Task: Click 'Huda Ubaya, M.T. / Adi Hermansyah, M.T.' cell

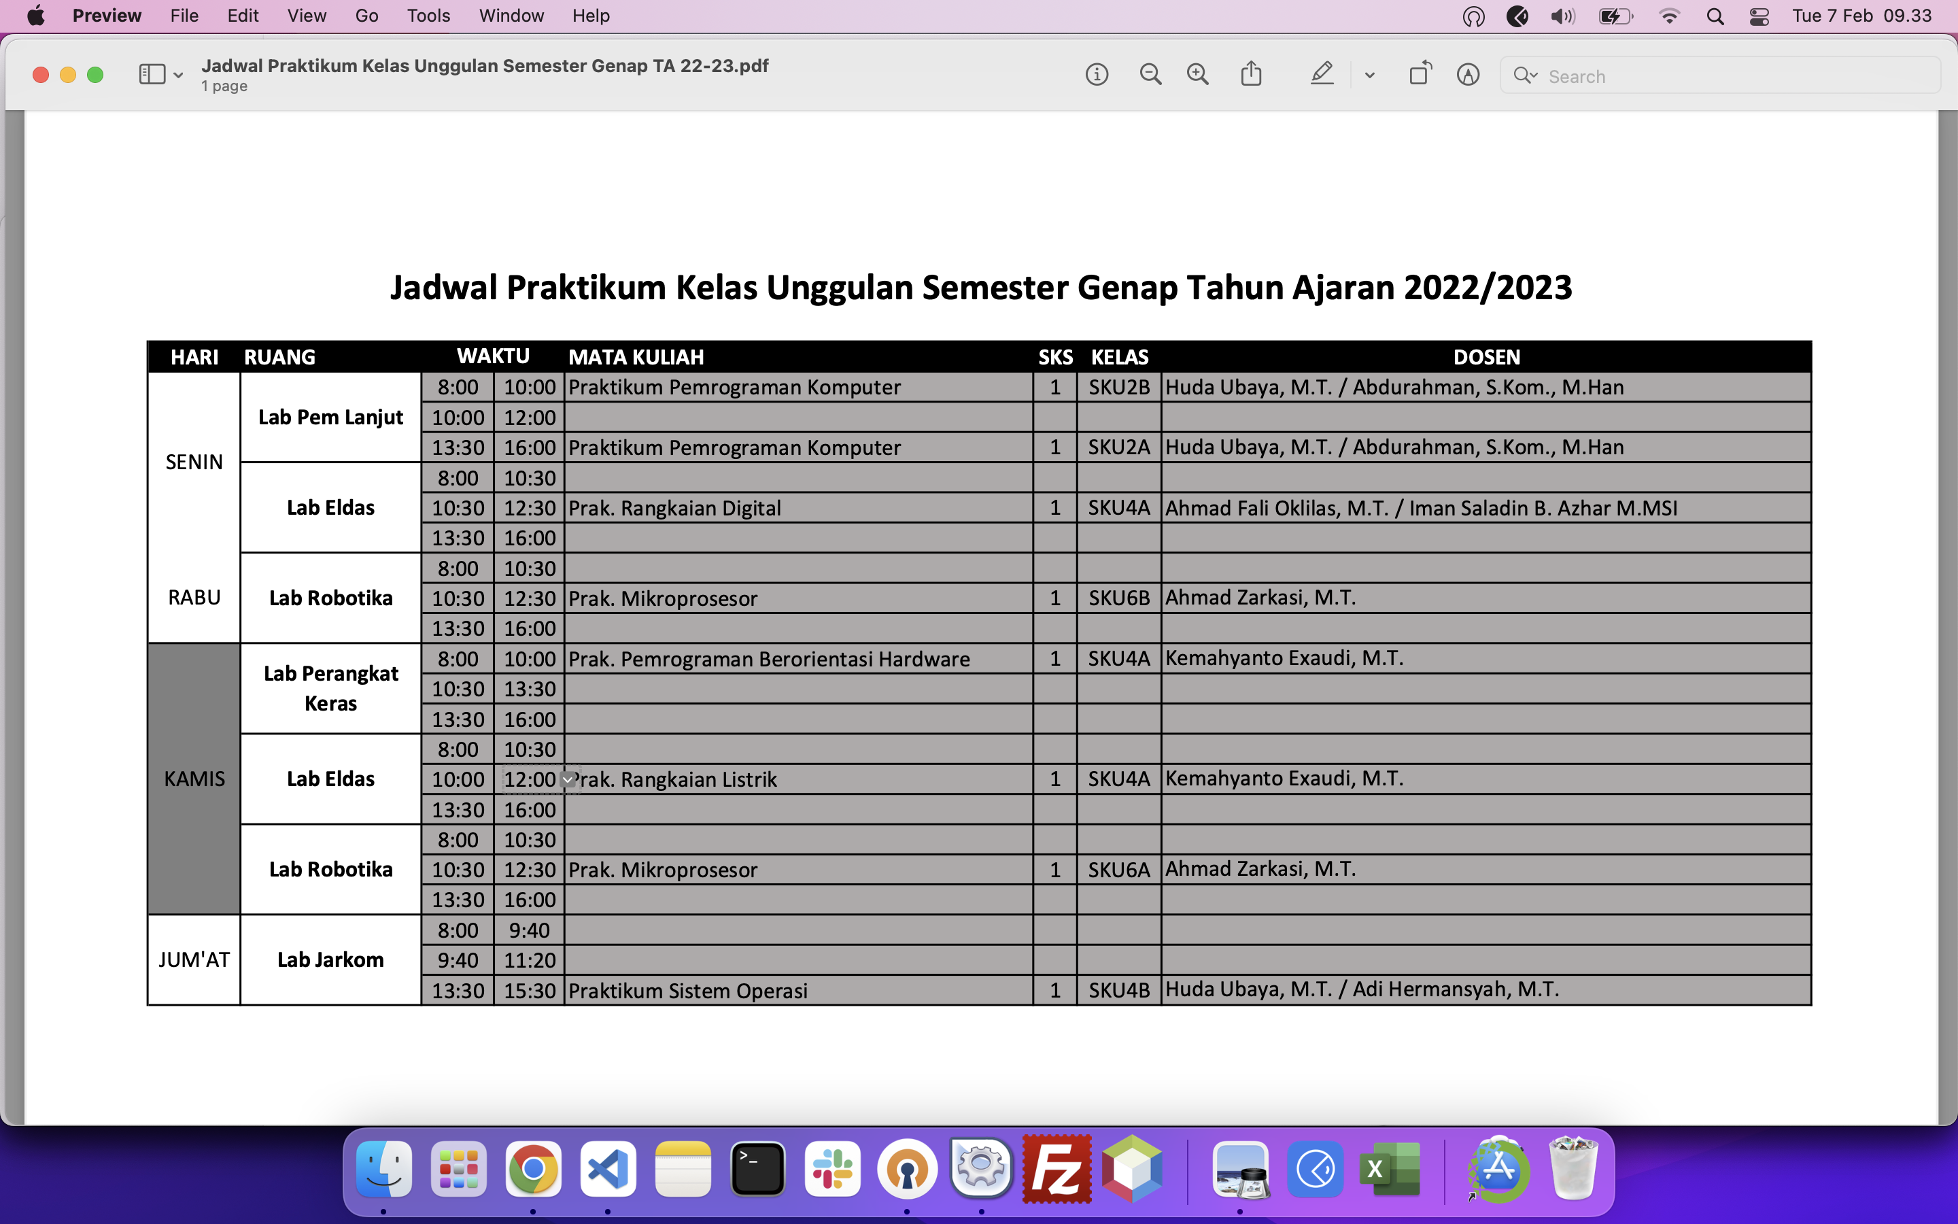Action: click(x=1485, y=990)
